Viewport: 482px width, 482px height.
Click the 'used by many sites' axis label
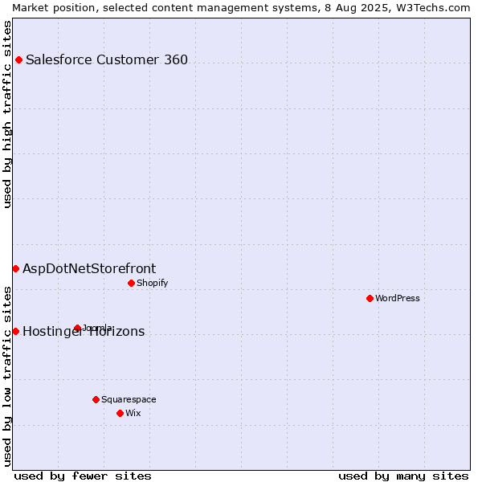[x=403, y=476]
